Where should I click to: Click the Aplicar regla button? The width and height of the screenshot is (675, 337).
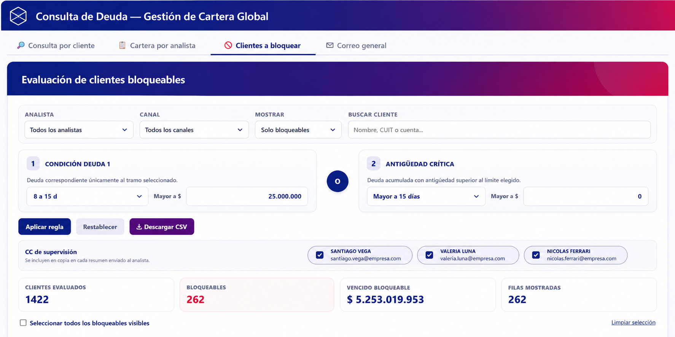45,227
